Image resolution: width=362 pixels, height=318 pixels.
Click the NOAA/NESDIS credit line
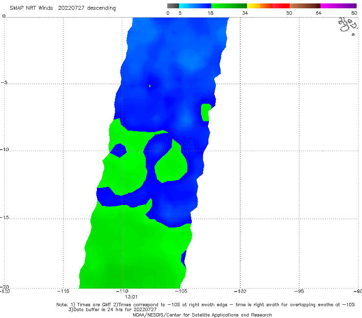pyautogui.click(x=202, y=315)
